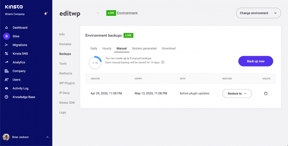Click the help icon beside 14 days
Image resolution: width=288 pixels, height=146 pixels.
(x=163, y=62)
